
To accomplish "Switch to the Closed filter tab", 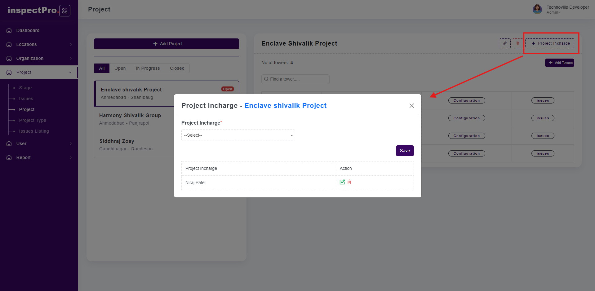I will pyautogui.click(x=177, y=68).
